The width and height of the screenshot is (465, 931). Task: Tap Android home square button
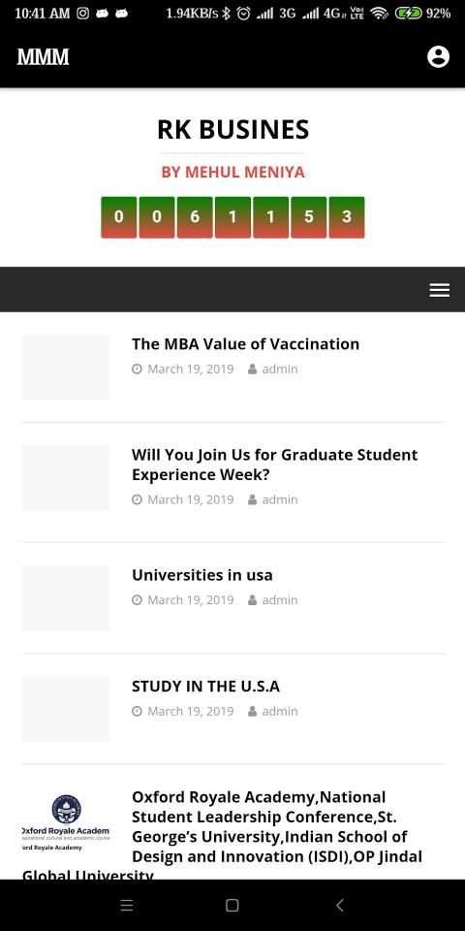click(232, 905)
